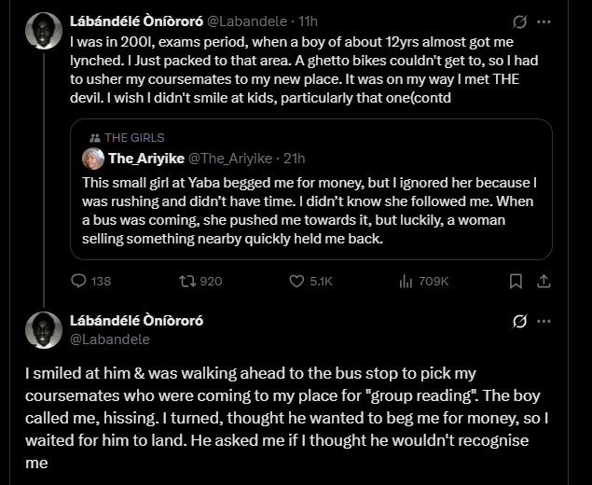Click Grok icon on the top tweet
The width and height of the screenshot is (592, 485).
click(x=521, y=21)
